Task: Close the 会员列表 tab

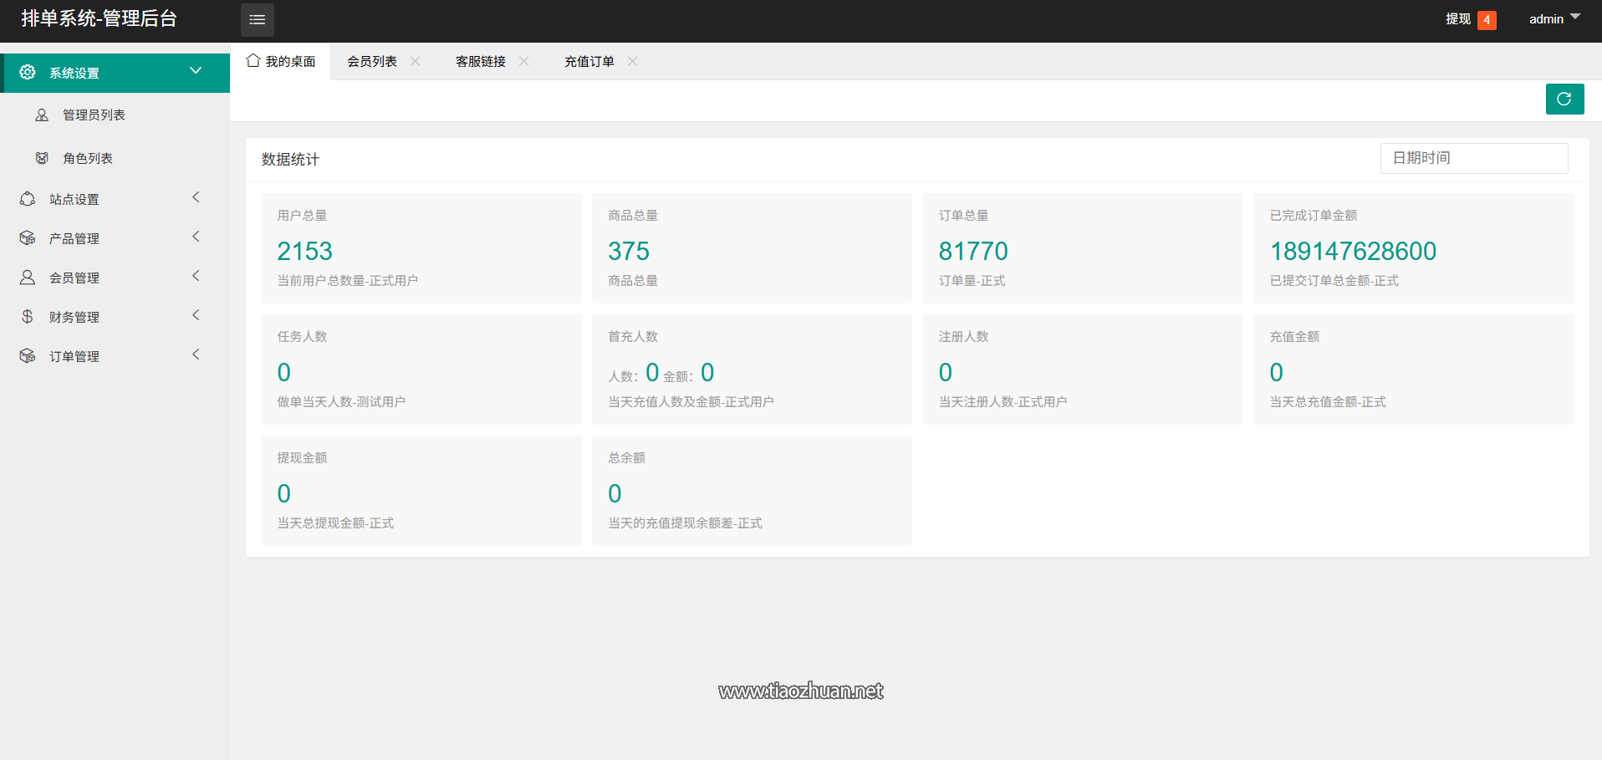Action: (x=415, y=60)
